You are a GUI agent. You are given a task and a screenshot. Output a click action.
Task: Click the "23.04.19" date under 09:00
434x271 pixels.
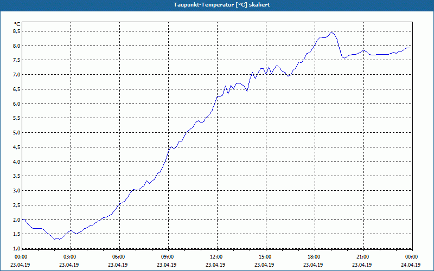(167, 264)
